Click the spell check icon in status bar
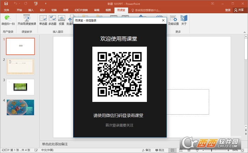This screenshot has height=153, width=248. [36, 150]
